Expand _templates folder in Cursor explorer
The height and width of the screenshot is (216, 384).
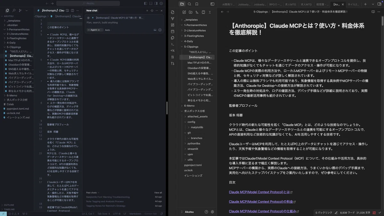point(17,20)
